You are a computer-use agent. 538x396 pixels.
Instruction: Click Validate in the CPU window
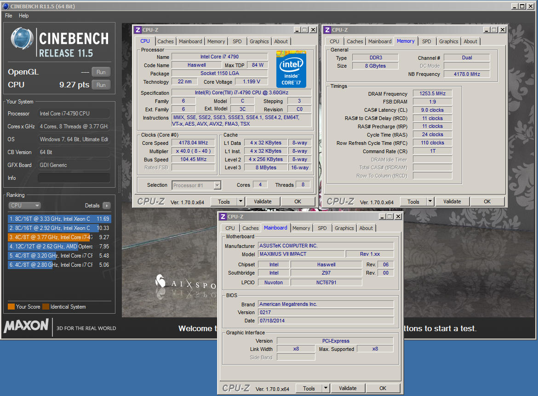(263, 201)
